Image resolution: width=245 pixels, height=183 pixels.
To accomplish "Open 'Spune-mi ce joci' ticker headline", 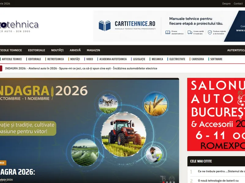I will 85,68.
